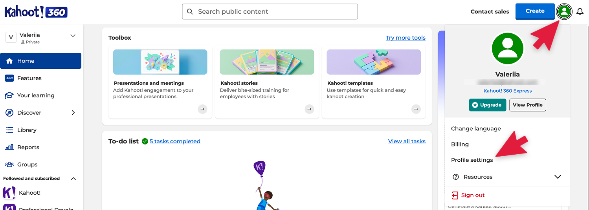Viewport: 589px width, 210px height.
Task: Open Profile settings
Action: pos(472,160)
